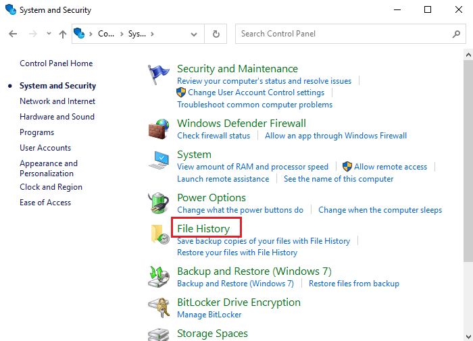The width and height of the screenshot is (473, 341).
Task: Expand the address bar history dropdown
Action: (x=194, y=34)
